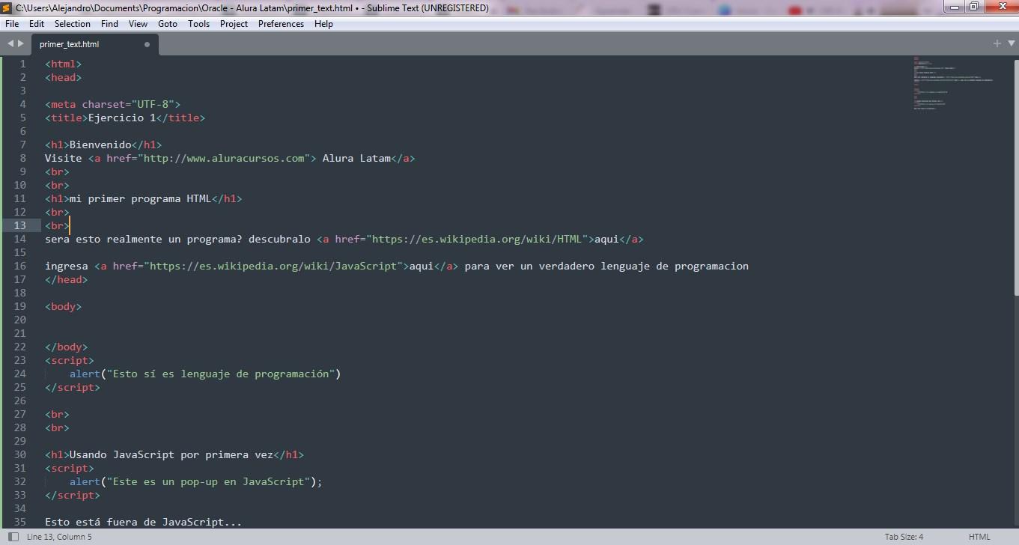The image size is (1019, 545).
Task: Open the tab list dropdown arrow
Action: pyautogui.click(x=1010, y=44)
